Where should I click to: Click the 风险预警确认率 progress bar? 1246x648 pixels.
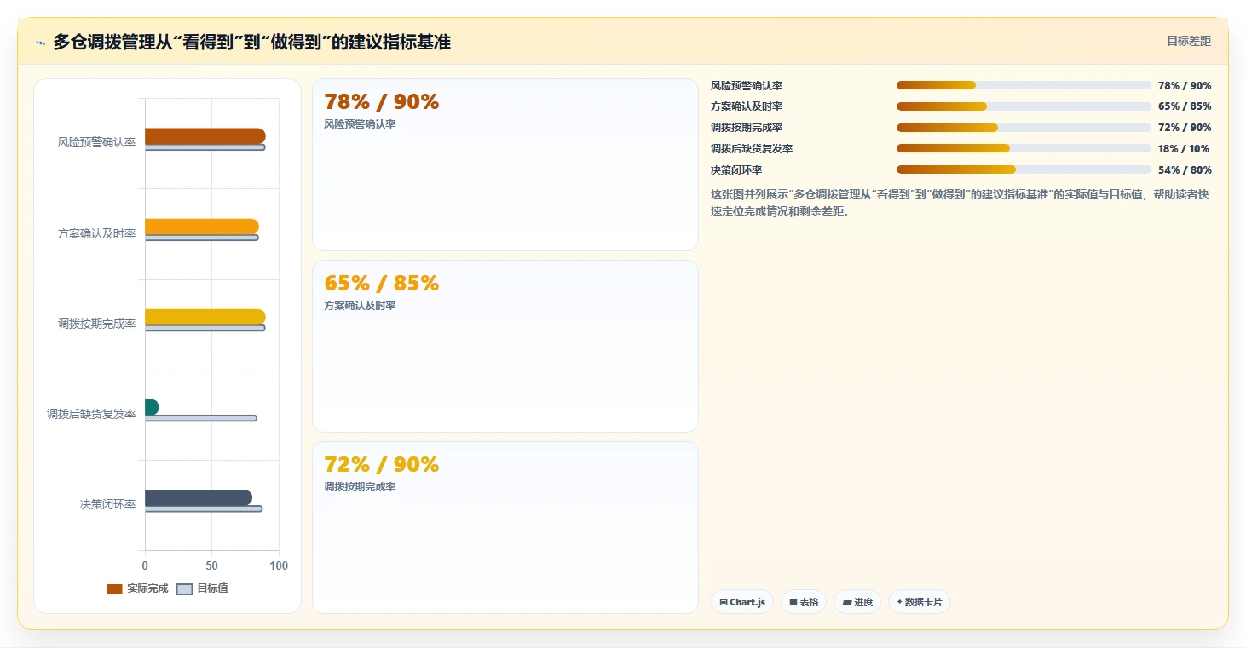(1024, 85)
